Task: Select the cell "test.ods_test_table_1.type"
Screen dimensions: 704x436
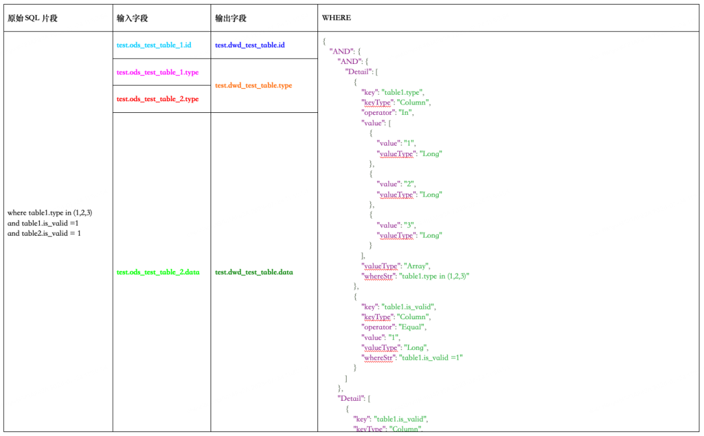Action: click(162, 72)
